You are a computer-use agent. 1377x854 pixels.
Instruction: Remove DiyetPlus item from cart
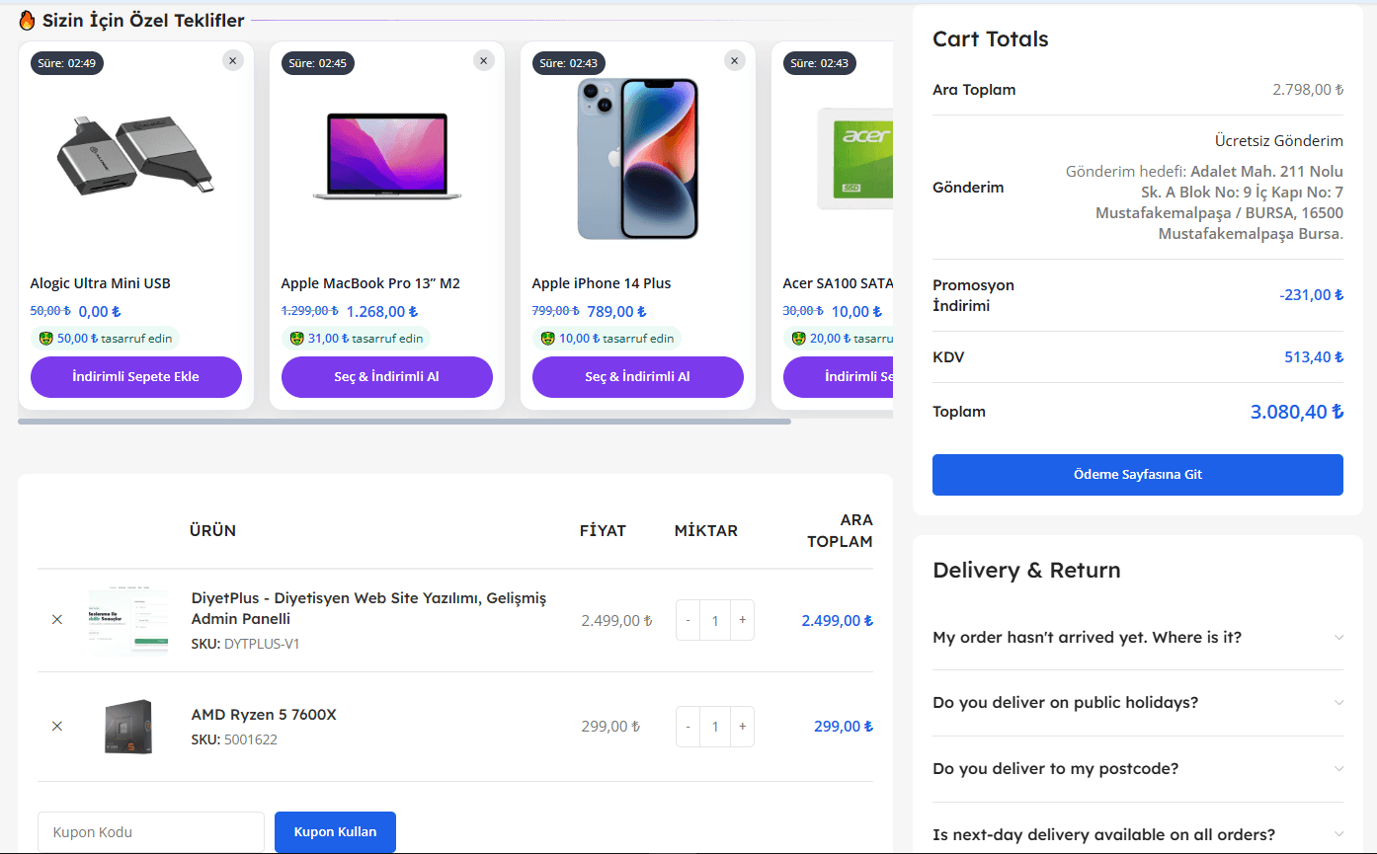point(57,620)
